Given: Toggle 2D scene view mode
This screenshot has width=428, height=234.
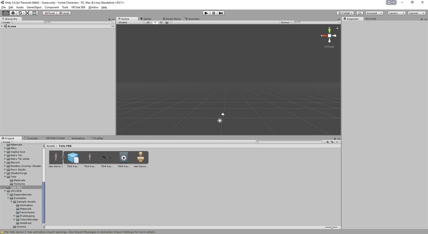Looking at the screenshot, I should 148,23.
